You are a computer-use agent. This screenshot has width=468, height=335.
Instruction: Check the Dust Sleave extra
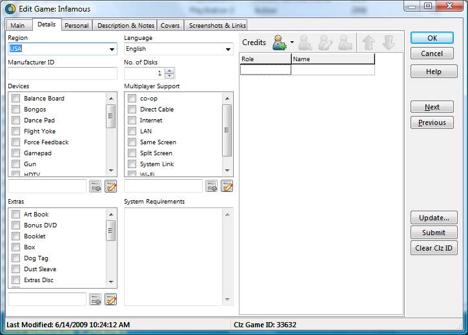click(16, 269)
